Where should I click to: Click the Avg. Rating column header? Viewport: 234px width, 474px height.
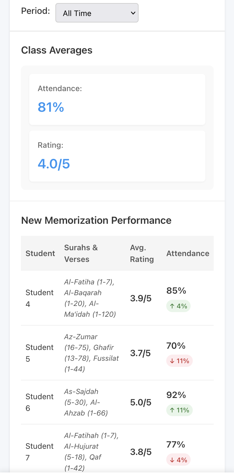(142, 253)
